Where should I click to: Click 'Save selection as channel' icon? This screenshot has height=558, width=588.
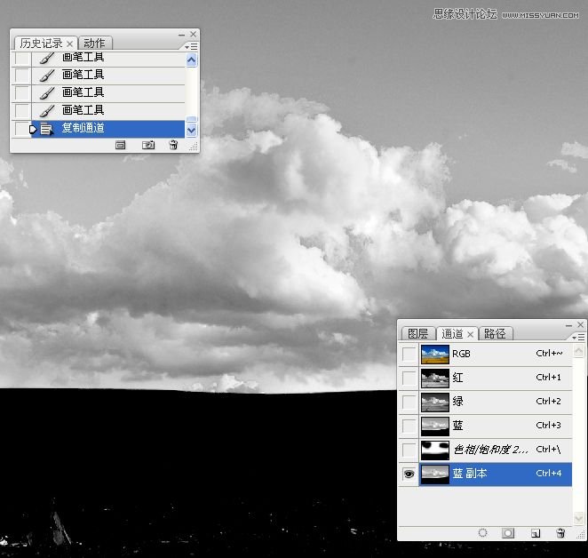pos(508,533)
